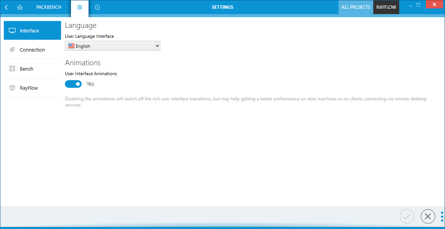Screen dimensions: 445x229
Task: Open RAYFLOW from the top bar
Action: pyautogui.click(x=386, y=7)
